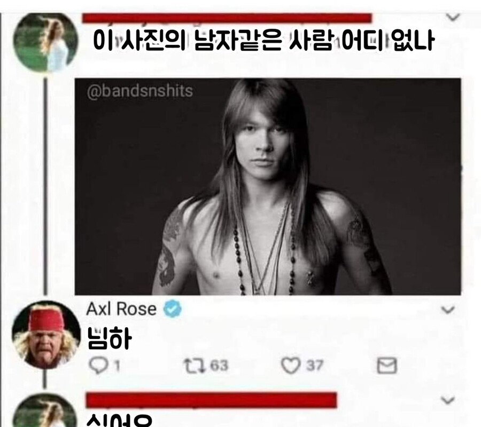Click the blue verified badge

173,309
